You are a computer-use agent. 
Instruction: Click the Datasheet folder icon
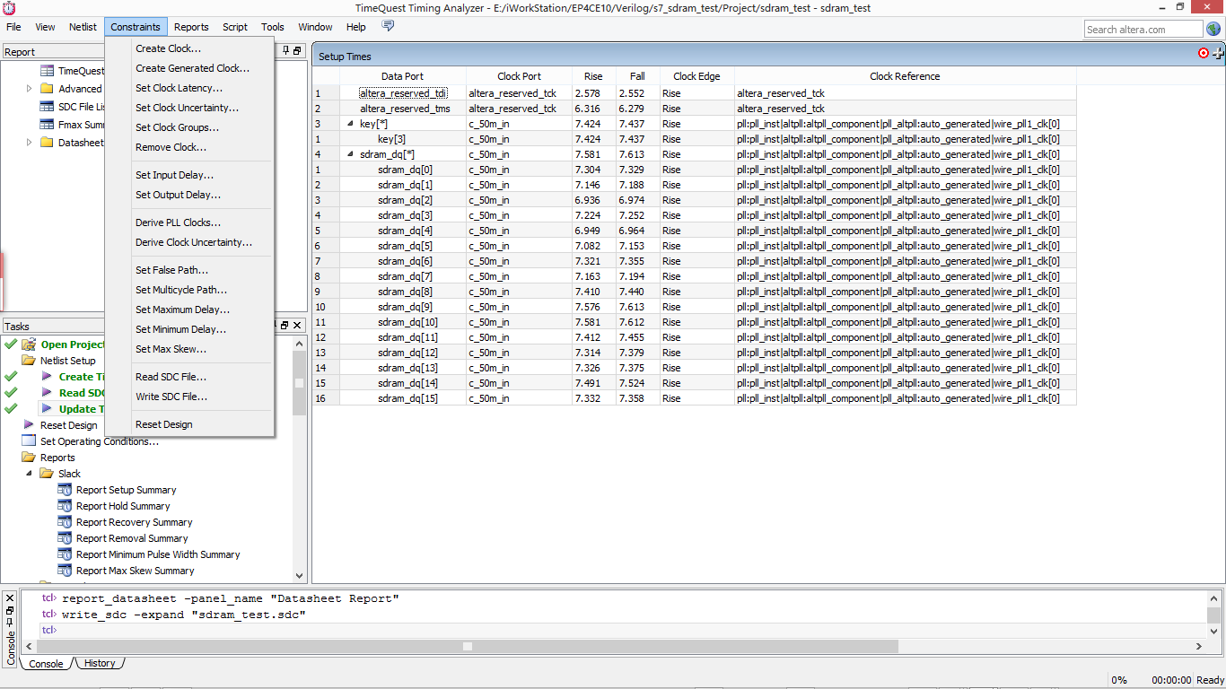pyautogui.click(x=47, y=143)
